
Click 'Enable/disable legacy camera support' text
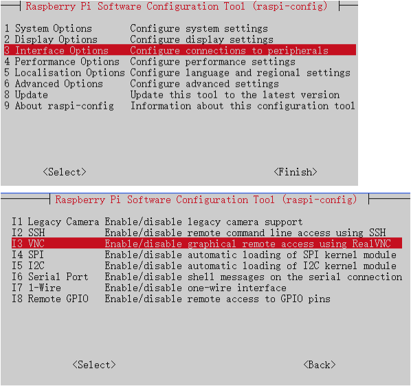coord(203,222)
